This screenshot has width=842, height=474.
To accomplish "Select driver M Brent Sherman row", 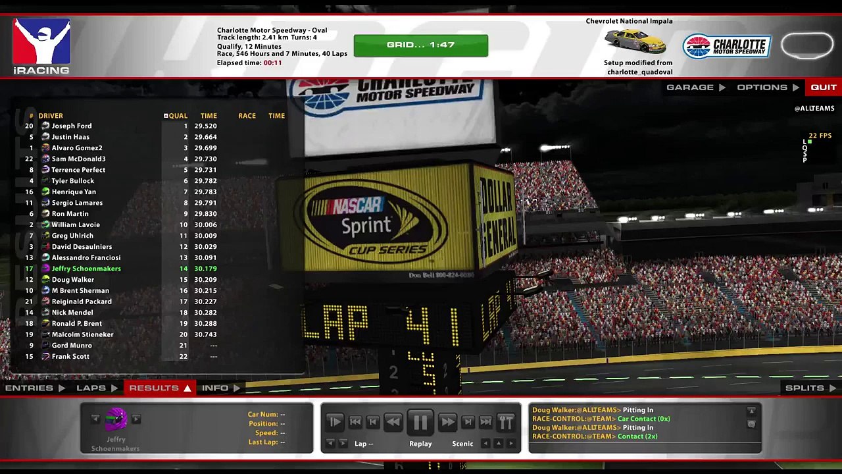I will pos(122,290).
